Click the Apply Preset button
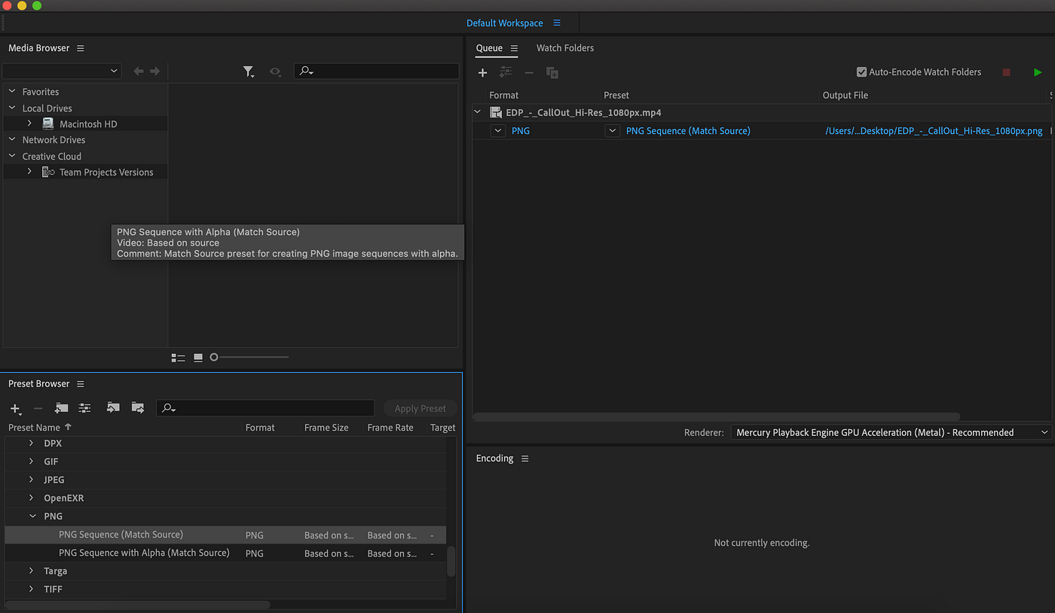1055x613 pixels. (x=420, y=408)
